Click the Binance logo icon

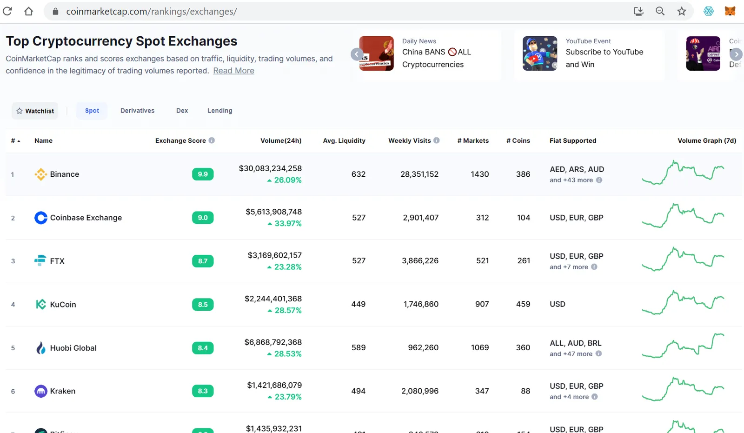[41, 174]
